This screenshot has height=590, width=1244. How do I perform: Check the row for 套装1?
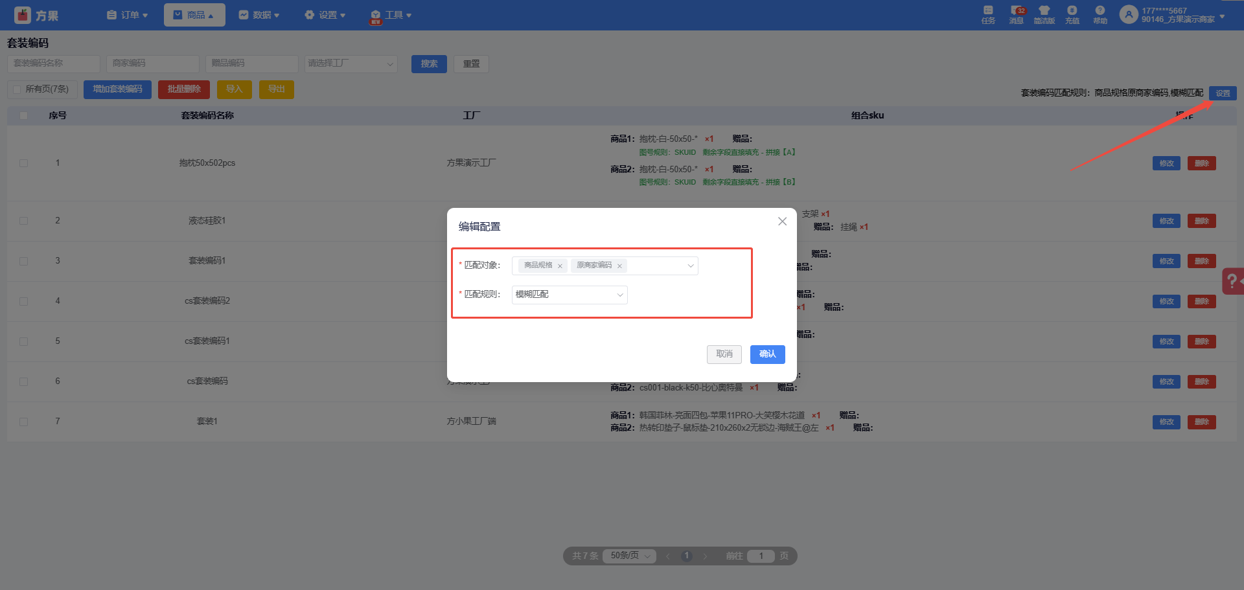click(x=24, y=422)
